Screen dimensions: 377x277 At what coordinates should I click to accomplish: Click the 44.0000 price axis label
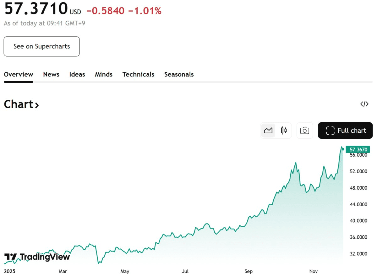point(358,204)
